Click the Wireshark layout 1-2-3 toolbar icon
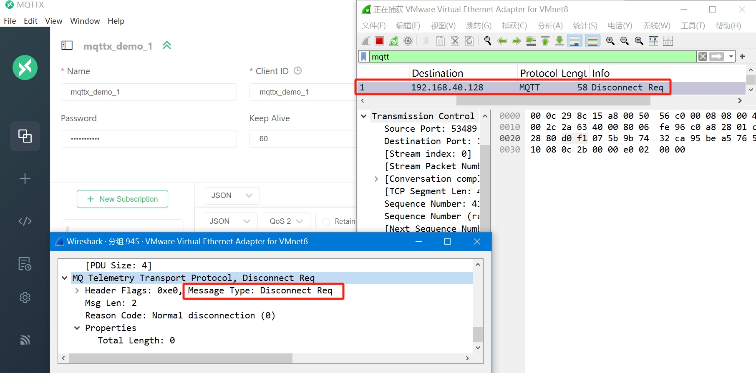756x373 pixels. pos(668,41)
